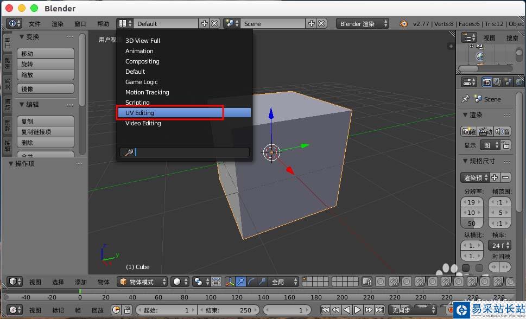Jump to the first frame
The height and width of the screenshot is (319, 526).
click(325, 310)
